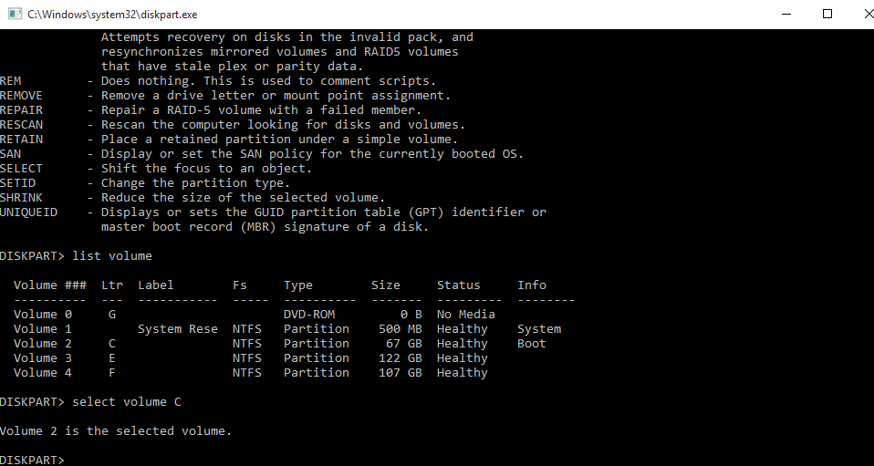Click 'Volume 2 is the selected volume' message
The width and height of the screenshot is (874, 466).
[x=116, y=430]
